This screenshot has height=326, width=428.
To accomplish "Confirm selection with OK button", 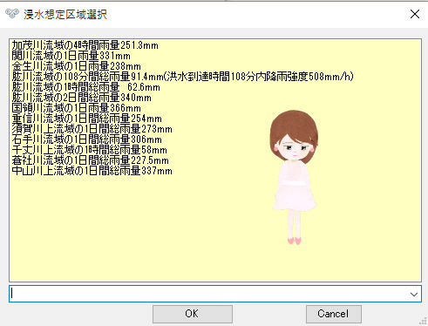I will coord(193,314).
